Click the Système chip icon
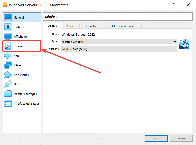This screenshot has height=145, width=196. coord(8,27)
